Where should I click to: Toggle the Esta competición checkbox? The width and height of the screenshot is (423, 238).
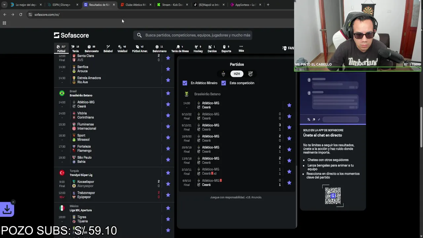click(x=224, y=83)
